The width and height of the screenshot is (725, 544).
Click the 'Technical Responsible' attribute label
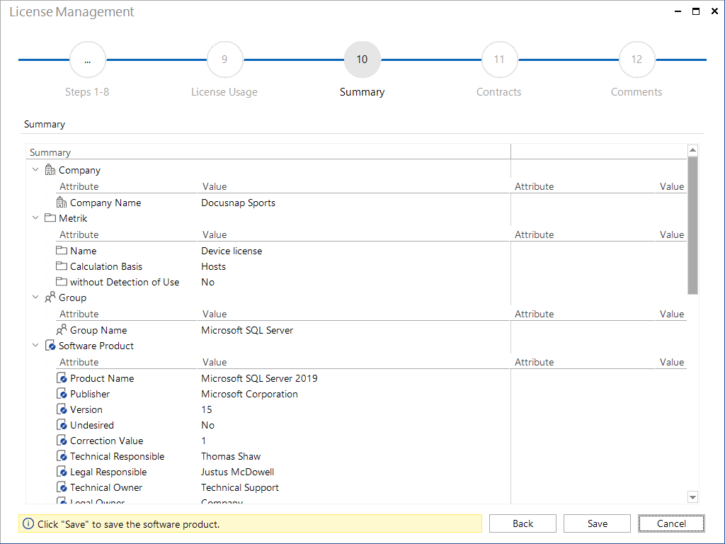click(117, 457)
